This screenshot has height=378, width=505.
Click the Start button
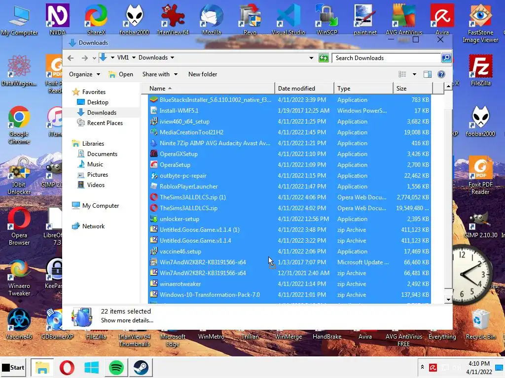point(13,367)
